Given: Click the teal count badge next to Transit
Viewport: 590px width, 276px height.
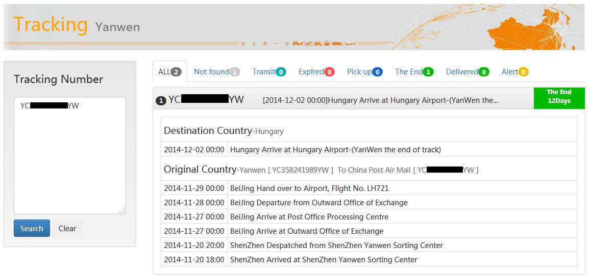Looking at the screenshot, I should tap(281, 72).
